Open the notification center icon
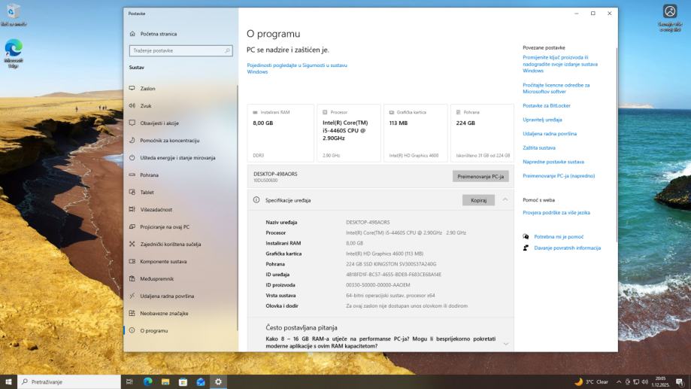 (x=680, y=382)
